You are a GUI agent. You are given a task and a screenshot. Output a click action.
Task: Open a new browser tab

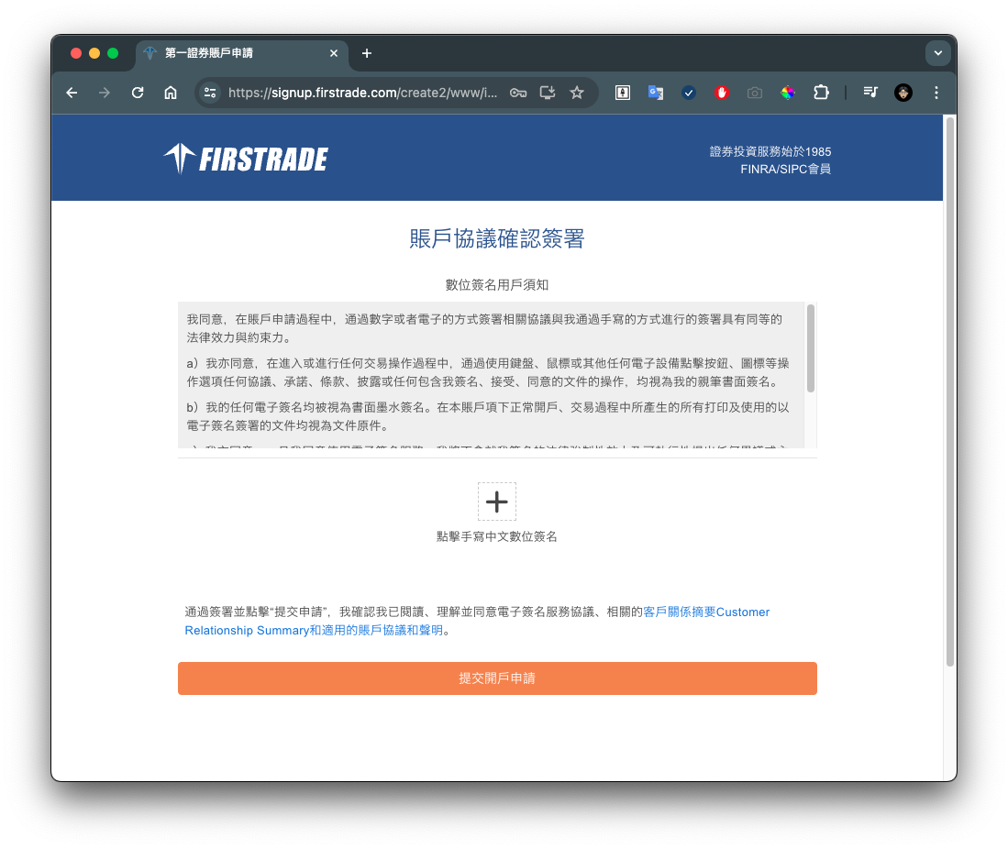pos(367,53)
